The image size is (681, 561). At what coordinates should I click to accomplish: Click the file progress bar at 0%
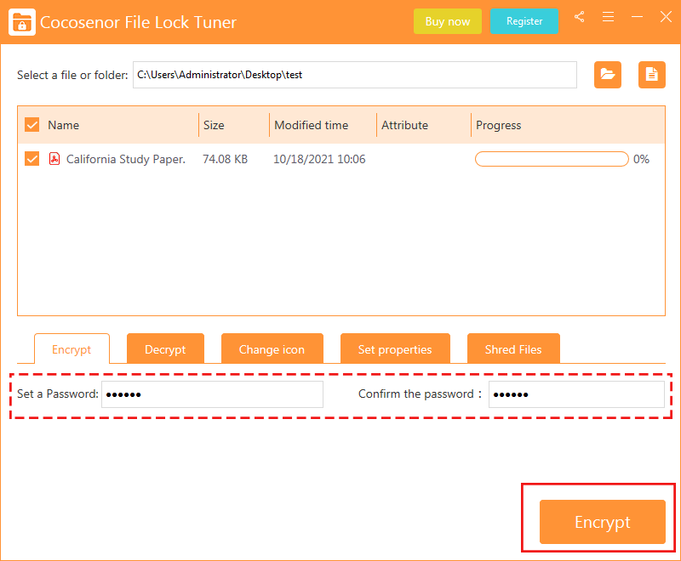coord(552,159)
